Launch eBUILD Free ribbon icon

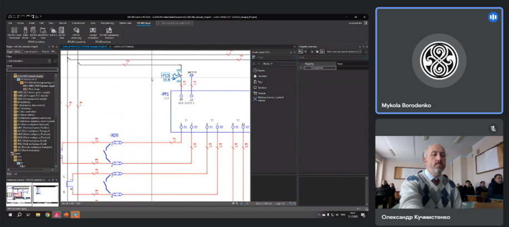33,33
